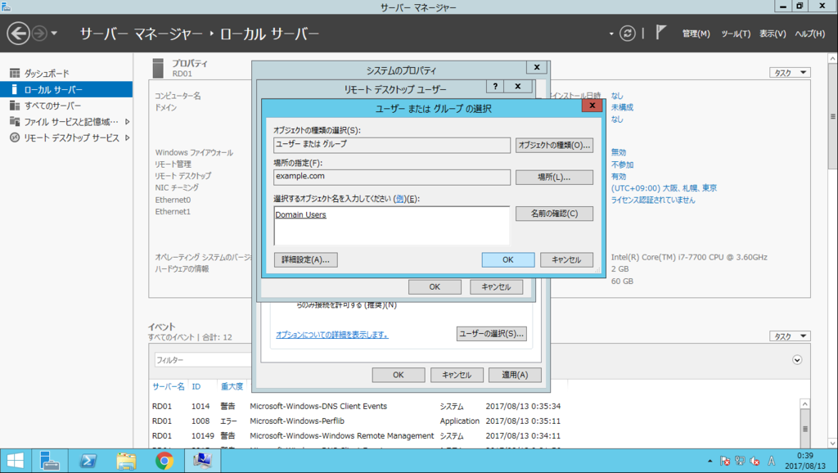
Task: Click 詳細設定(A)... button
Action: (306, 259)
